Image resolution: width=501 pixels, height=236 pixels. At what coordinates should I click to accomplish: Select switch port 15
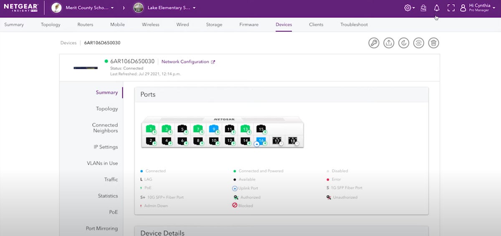point(261,129)
